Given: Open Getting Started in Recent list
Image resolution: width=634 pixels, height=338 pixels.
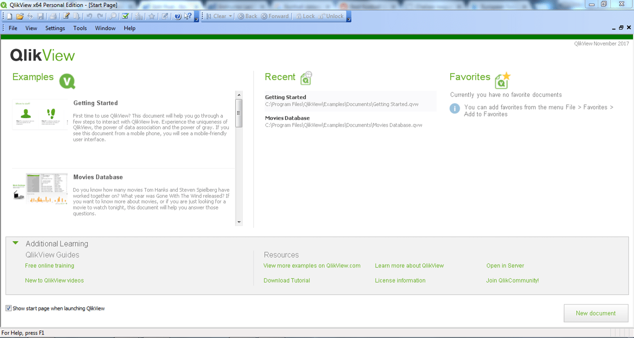Looking at the screenshot, I should click(351, 101).
